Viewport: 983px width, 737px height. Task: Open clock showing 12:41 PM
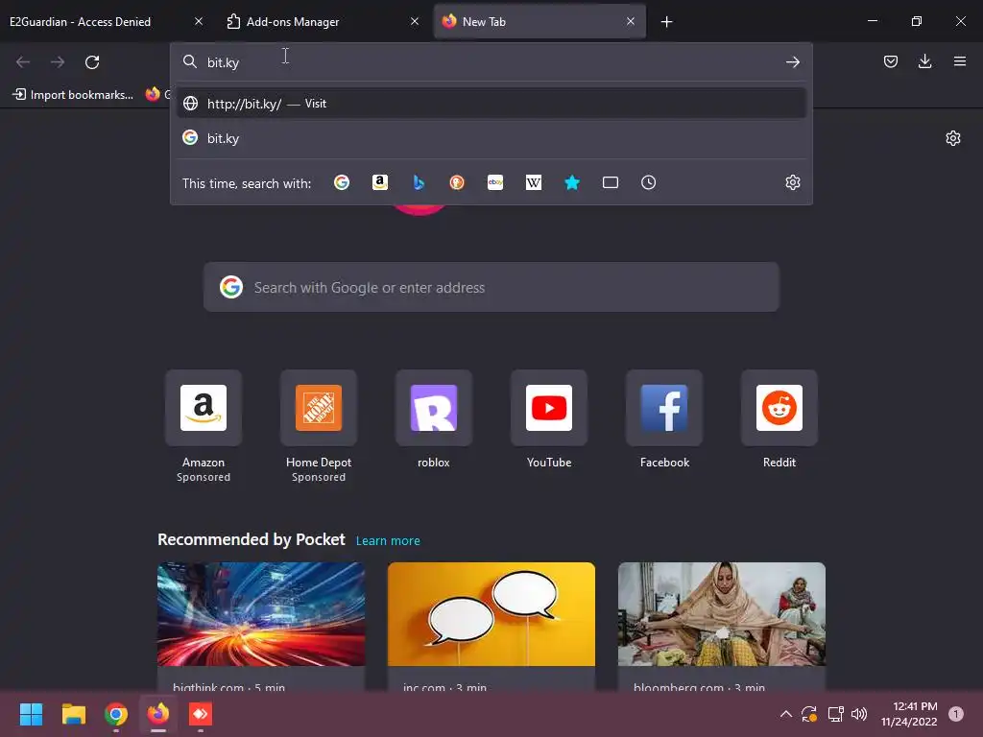point(909,714)
